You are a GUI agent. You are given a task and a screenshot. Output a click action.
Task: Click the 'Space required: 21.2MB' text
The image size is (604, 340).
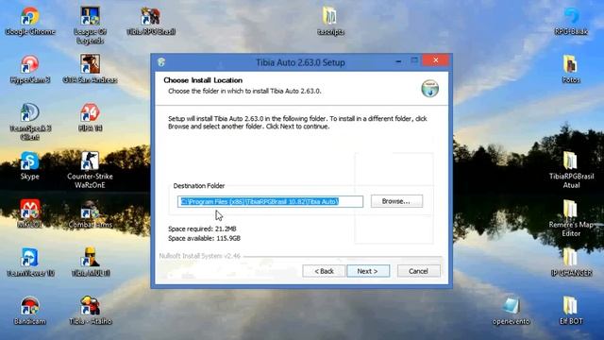pyautogui.click(x=202, y=229)
